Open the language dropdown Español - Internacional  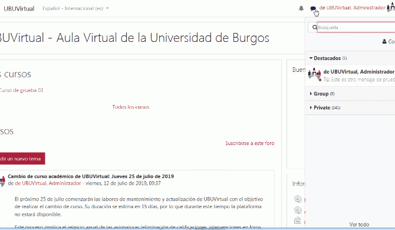[75, 8]
